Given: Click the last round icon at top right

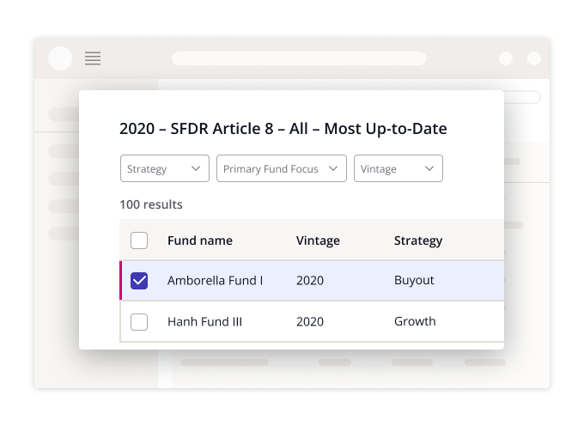Looking at the screenshot, I should 534,58.
